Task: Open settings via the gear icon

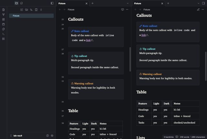Action: (52, 135)
